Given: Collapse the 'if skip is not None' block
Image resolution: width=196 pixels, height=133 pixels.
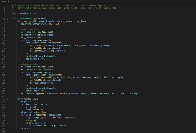Looking at the screenshot, I should [8, 123].
